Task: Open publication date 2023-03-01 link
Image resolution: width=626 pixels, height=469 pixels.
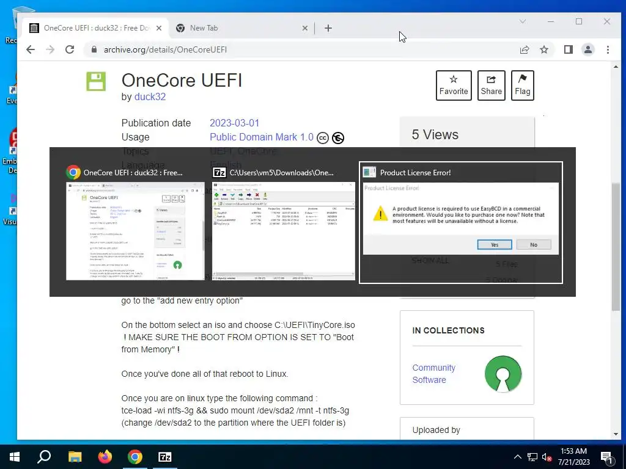Action: (x=234, y=123)
